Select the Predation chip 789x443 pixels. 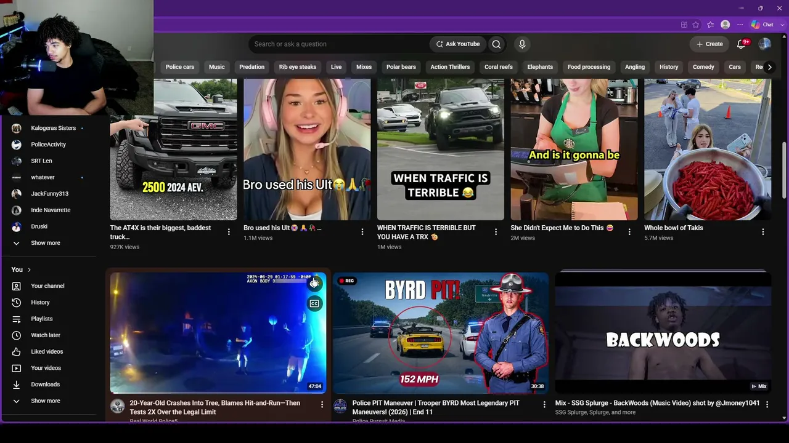[252, 67]
